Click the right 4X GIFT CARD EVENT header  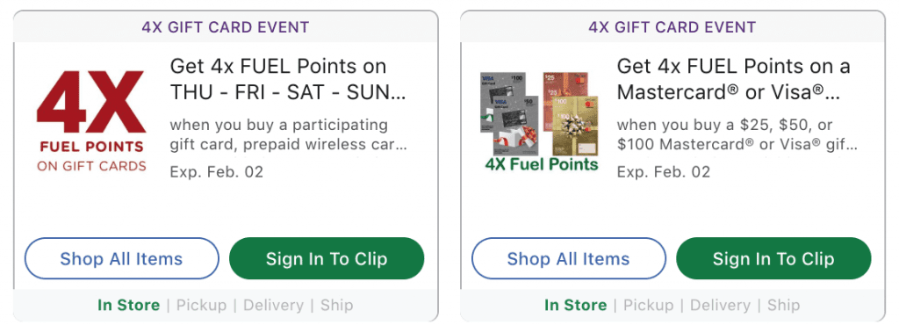coord(672,27)
